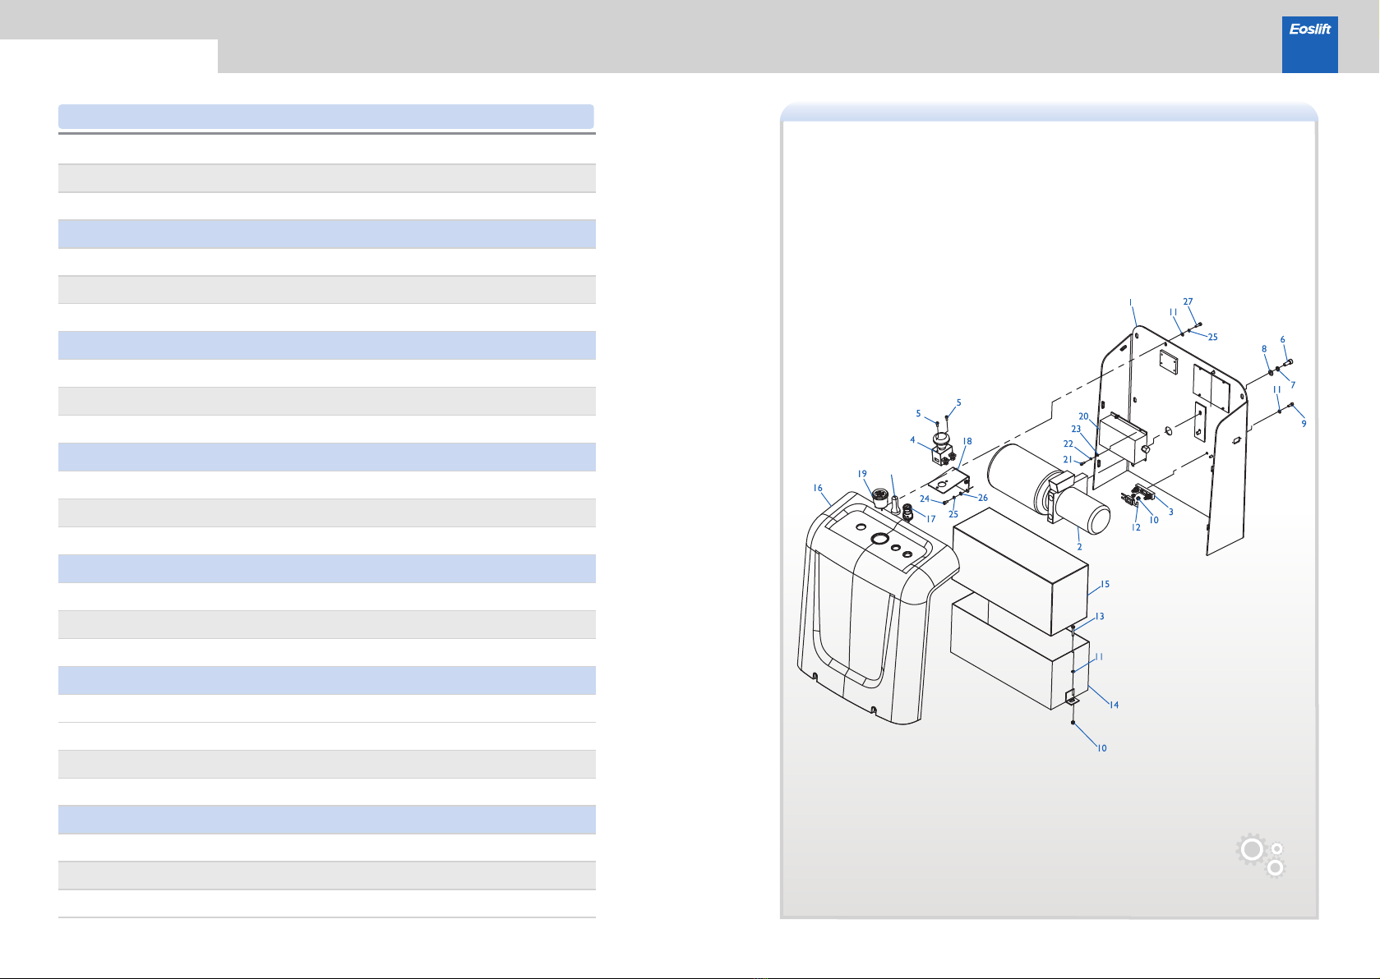Select part number label 21
This screenshot has width=1380, height=979.
1068,459
